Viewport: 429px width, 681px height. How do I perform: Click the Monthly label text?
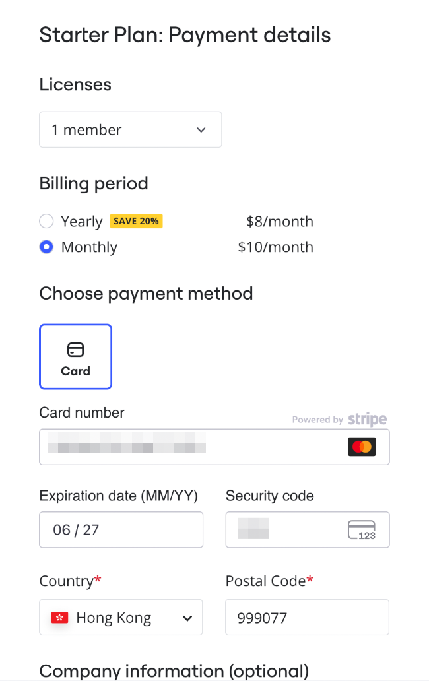89,247
